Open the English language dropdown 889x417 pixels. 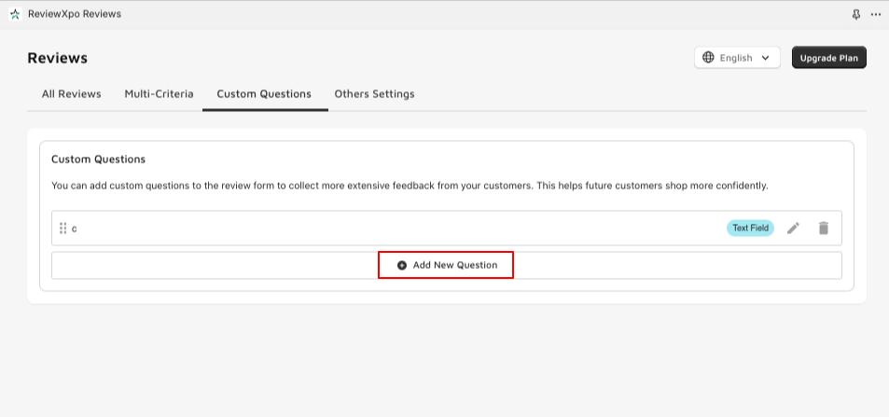pyautogui.click(x=737, y=57)
